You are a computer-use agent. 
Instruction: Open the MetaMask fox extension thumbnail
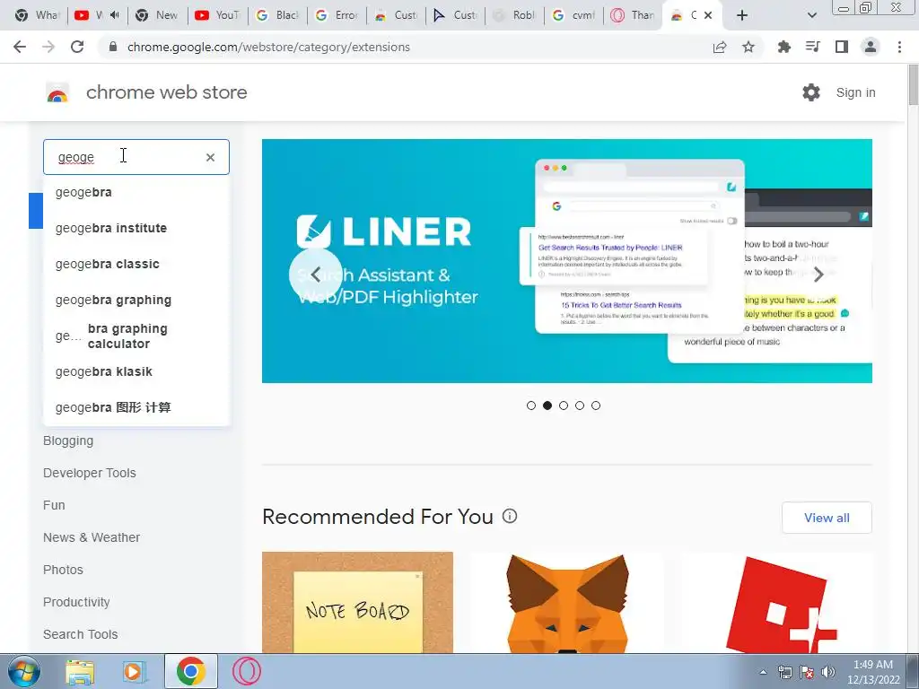[567, 603]
